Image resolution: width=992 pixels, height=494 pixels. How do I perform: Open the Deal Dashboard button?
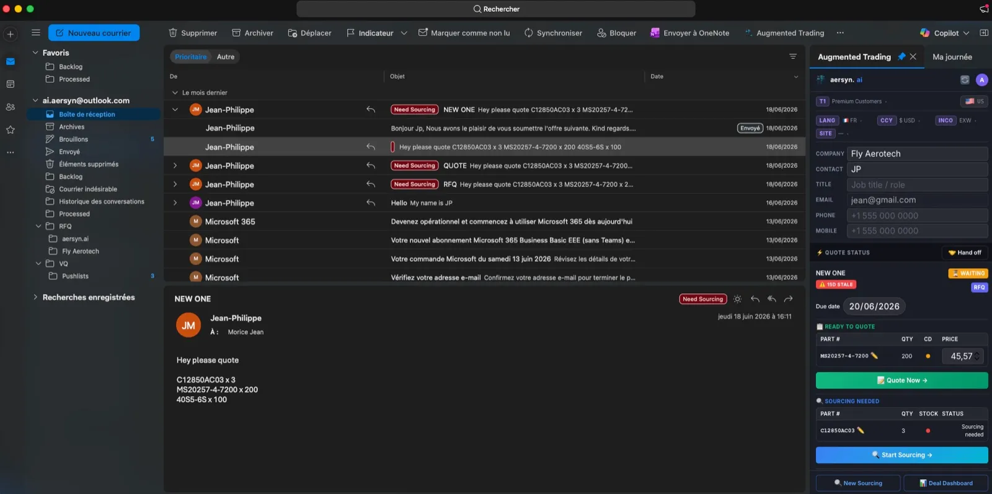945,483
